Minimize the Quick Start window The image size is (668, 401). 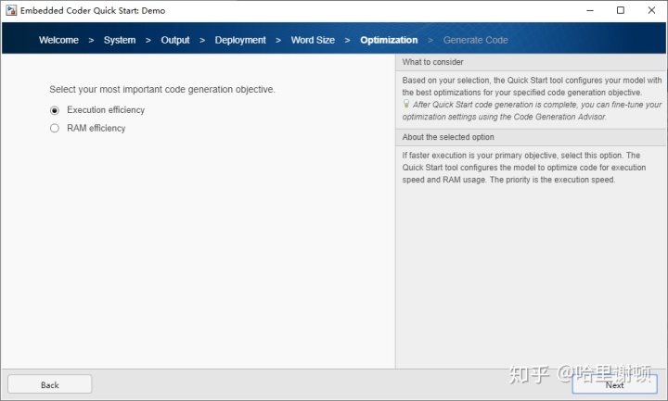[590, 10]
